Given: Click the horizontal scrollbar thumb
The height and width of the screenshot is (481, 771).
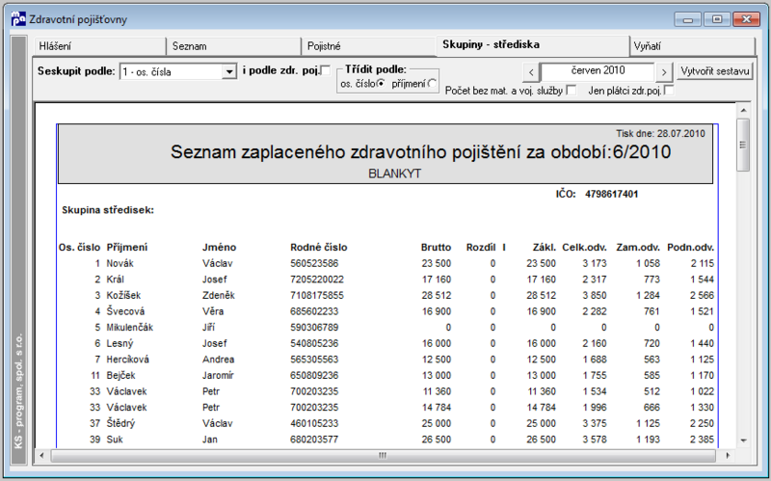Looking at the screenshot, I should (x=383, y=455).
